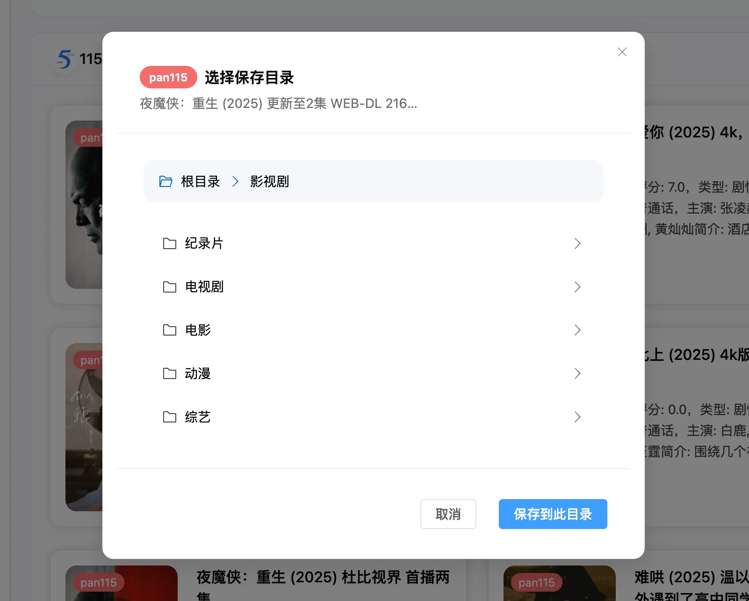Expand the 电视剧 folder chevron
749x601 pixels.
click(x=578, y=287)
